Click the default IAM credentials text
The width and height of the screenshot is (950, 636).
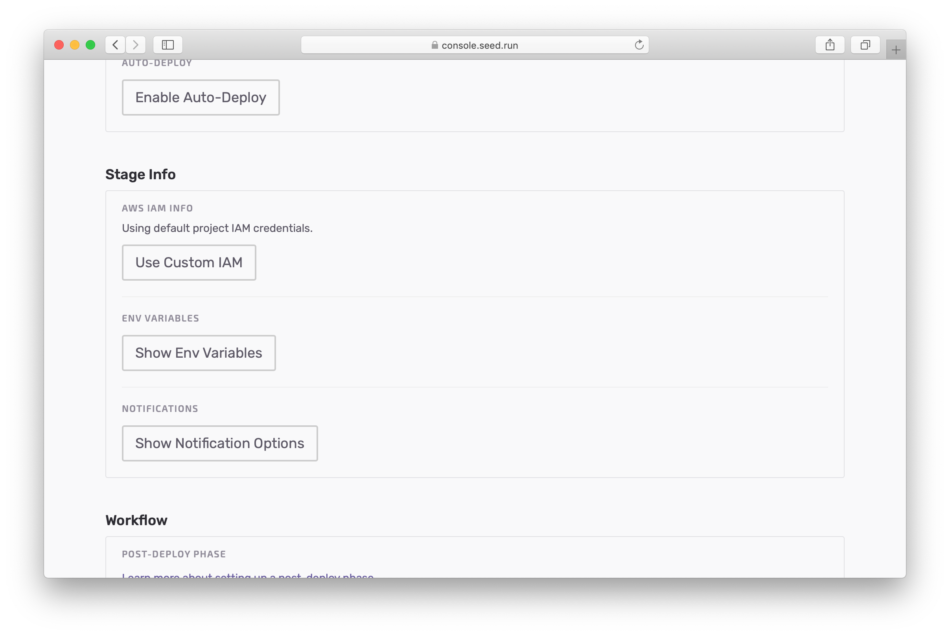pyautogui.click(x=217, y=228)
